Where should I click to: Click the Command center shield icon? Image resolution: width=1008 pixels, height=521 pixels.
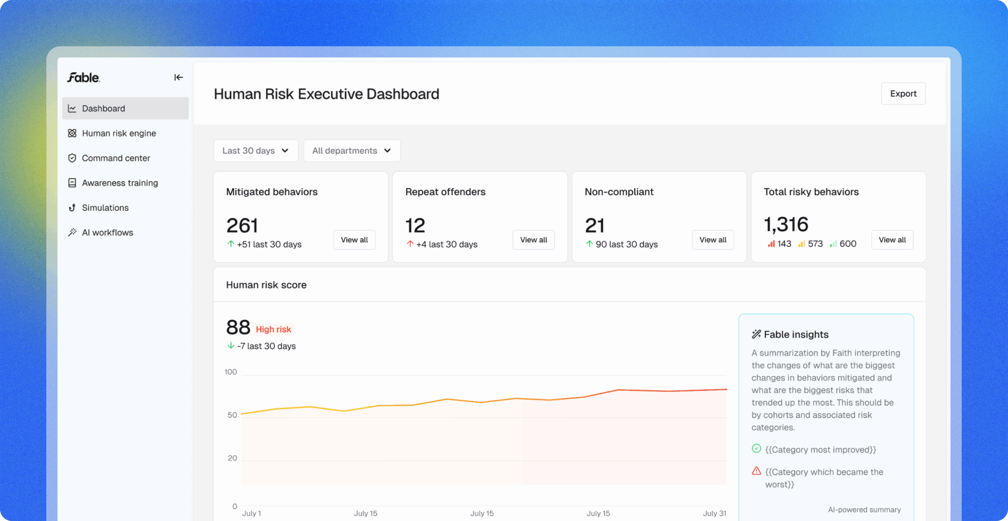tap(72, 158)
